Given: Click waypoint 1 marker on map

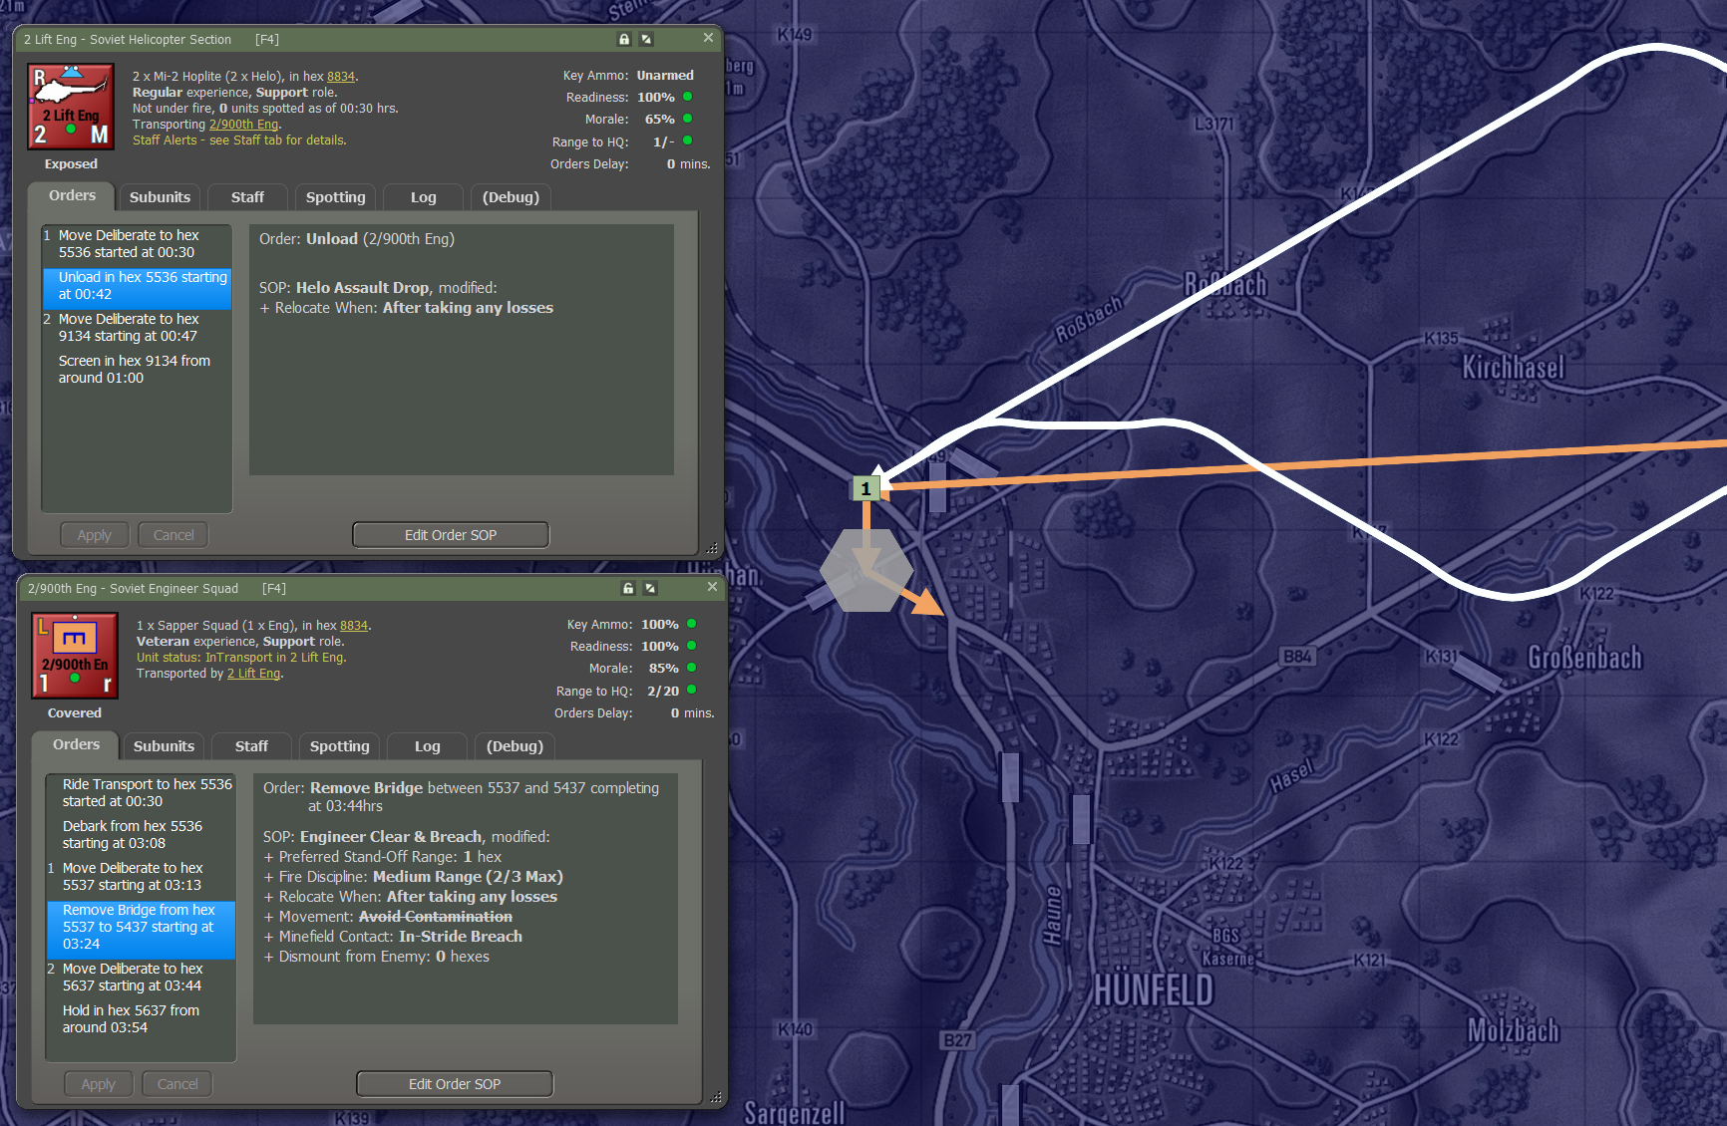Looking at the screenshot, I should 865,488.
